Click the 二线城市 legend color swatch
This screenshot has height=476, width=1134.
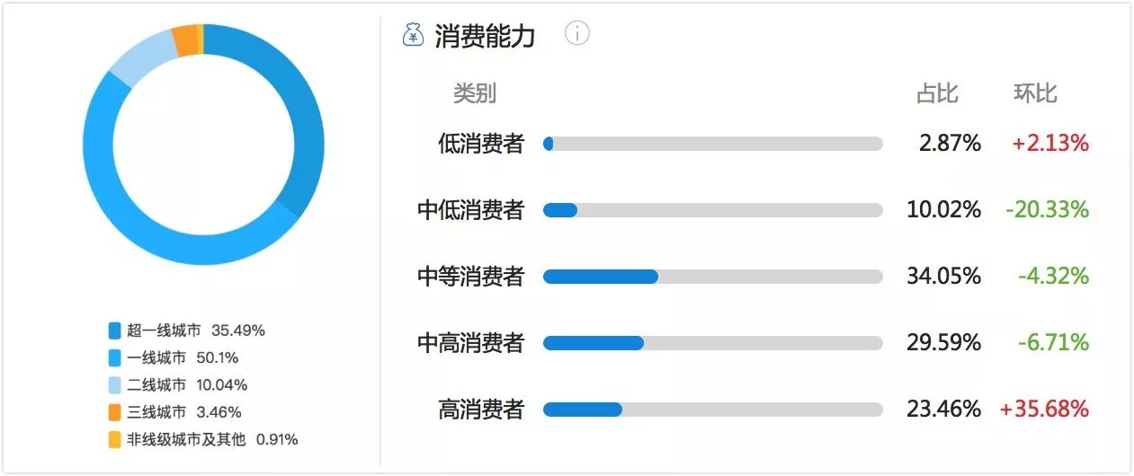tap(114, 385)
